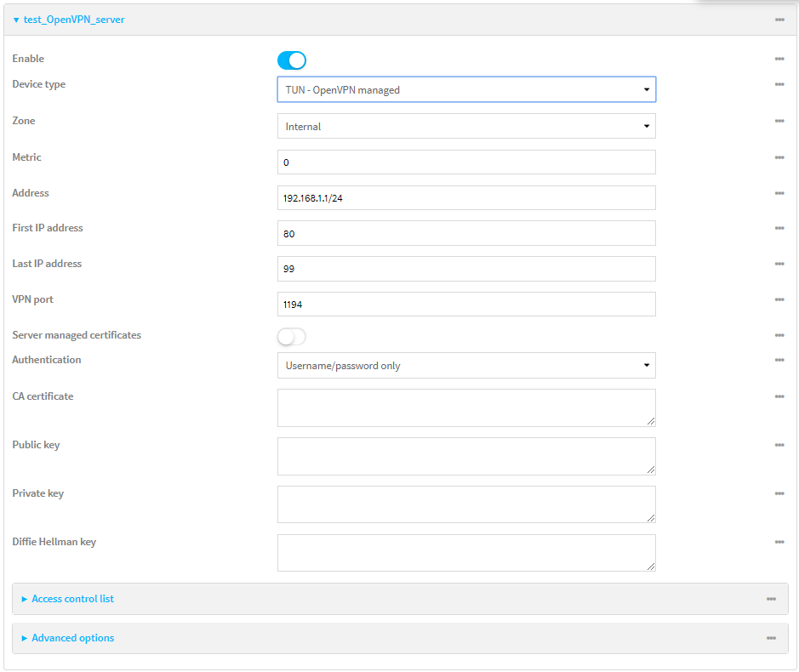Open ellipsis menu for Device type row

(779, 84)
